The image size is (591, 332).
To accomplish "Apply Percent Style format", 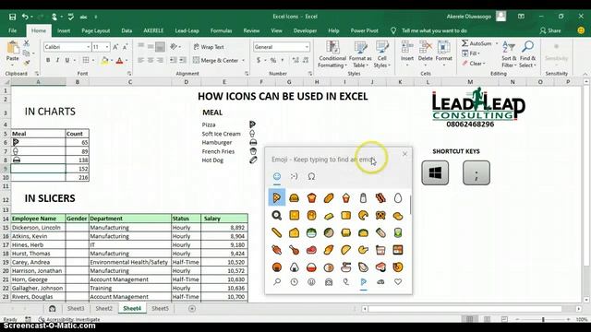I will tap(273, 60).
